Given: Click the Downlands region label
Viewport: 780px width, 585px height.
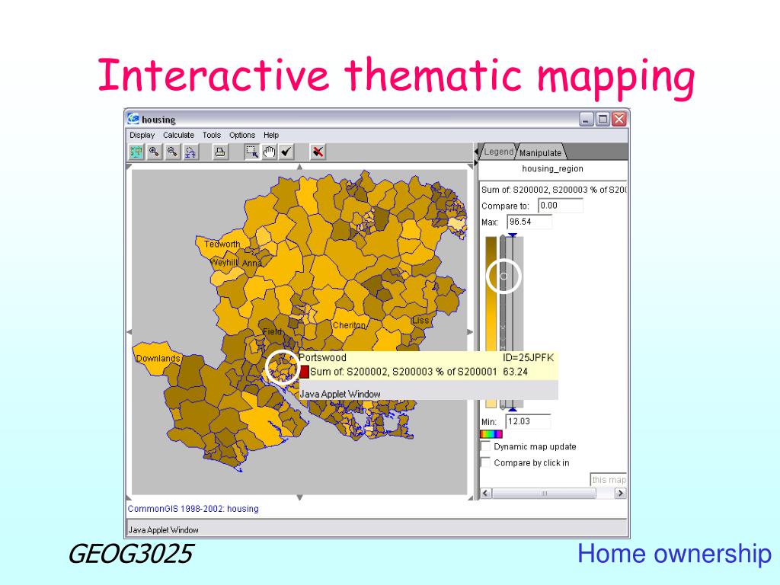Looking at the screenshot, I should (158, 358).
